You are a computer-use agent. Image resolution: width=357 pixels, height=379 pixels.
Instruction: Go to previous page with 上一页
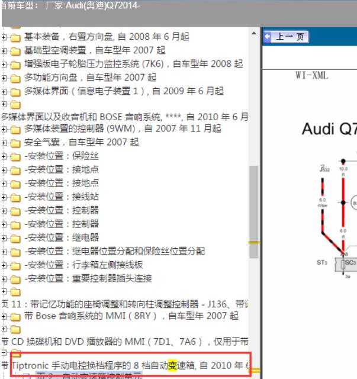pos(286,37)
